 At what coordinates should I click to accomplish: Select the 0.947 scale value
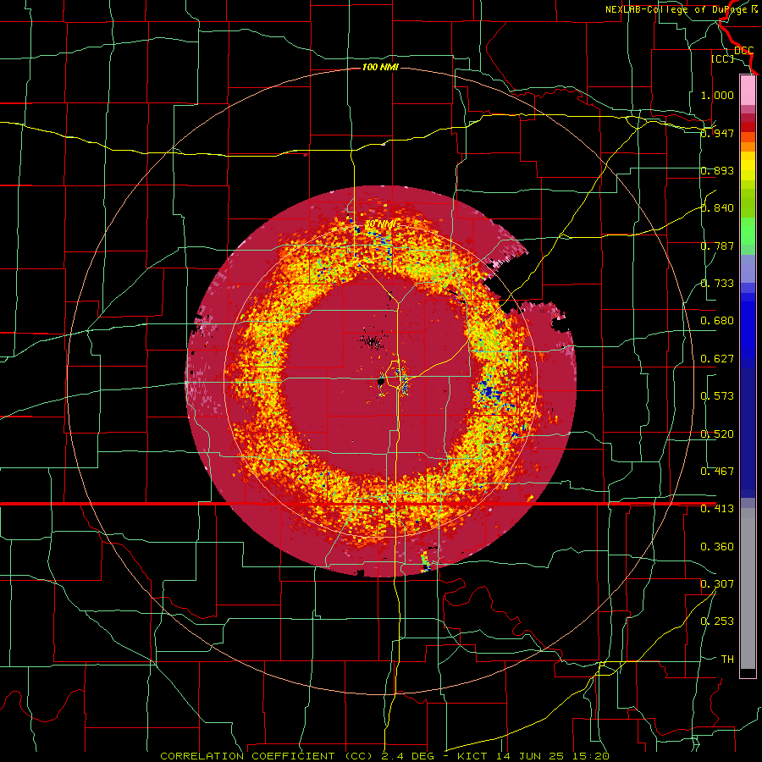(717, 133)
